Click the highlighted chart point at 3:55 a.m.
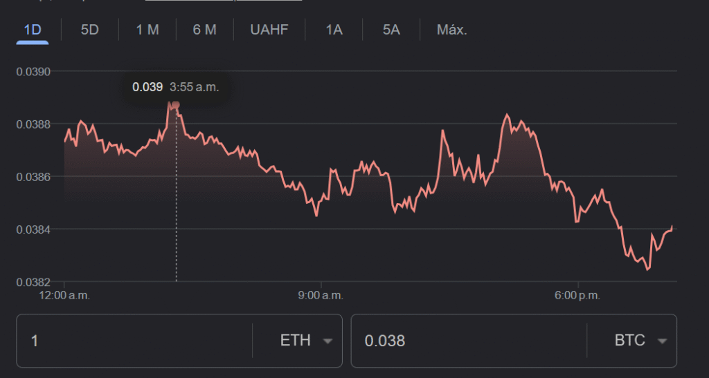 coord(176,105)
